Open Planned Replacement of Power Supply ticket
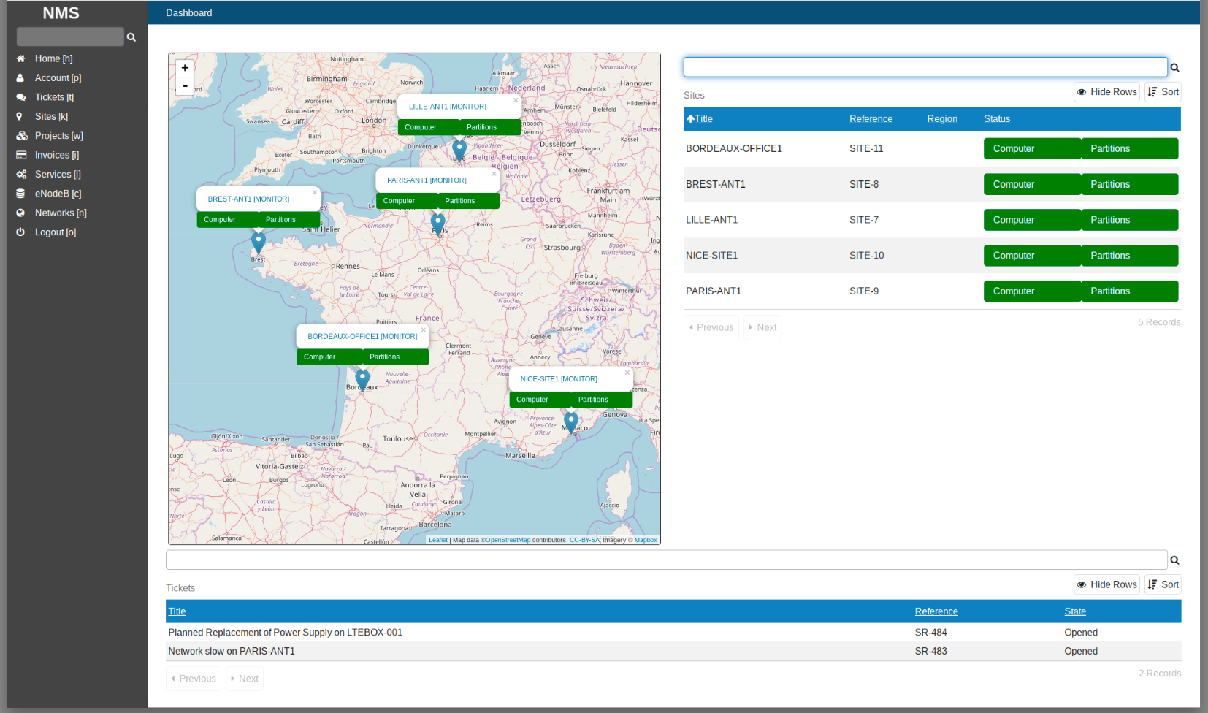1208x713 pixels. (285, 633)
